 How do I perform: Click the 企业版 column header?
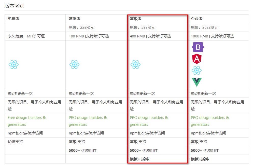coord(197,19)
